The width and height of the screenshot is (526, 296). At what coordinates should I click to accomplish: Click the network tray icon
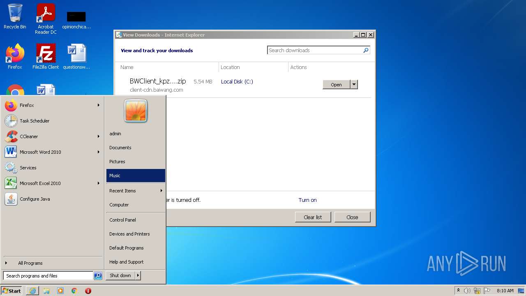477,291
